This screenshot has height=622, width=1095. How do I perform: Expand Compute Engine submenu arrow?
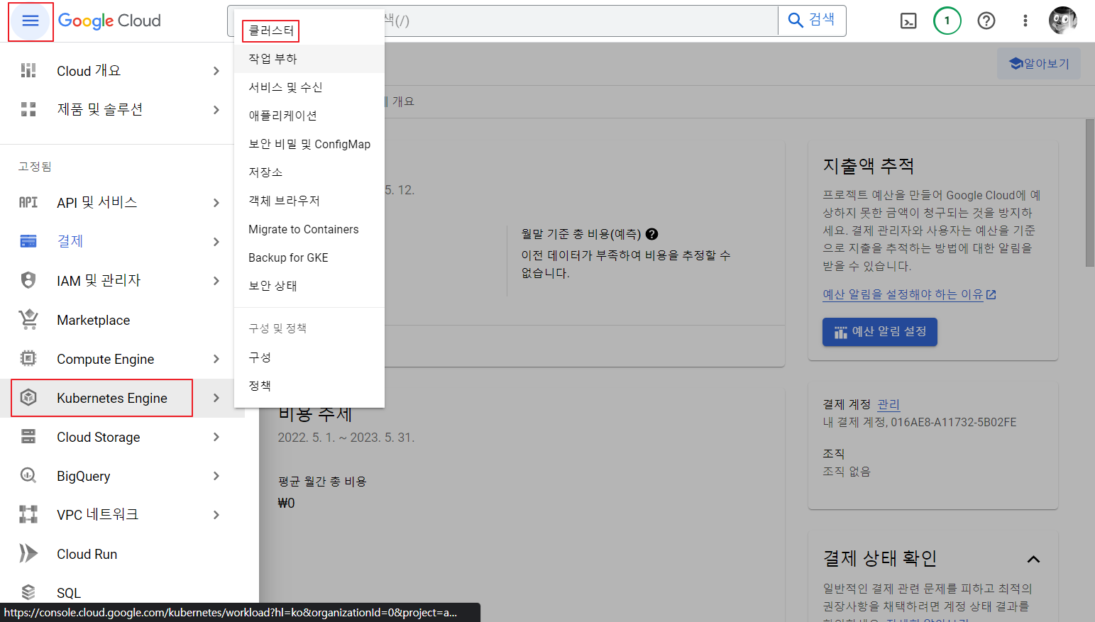[x=216, y=359]
